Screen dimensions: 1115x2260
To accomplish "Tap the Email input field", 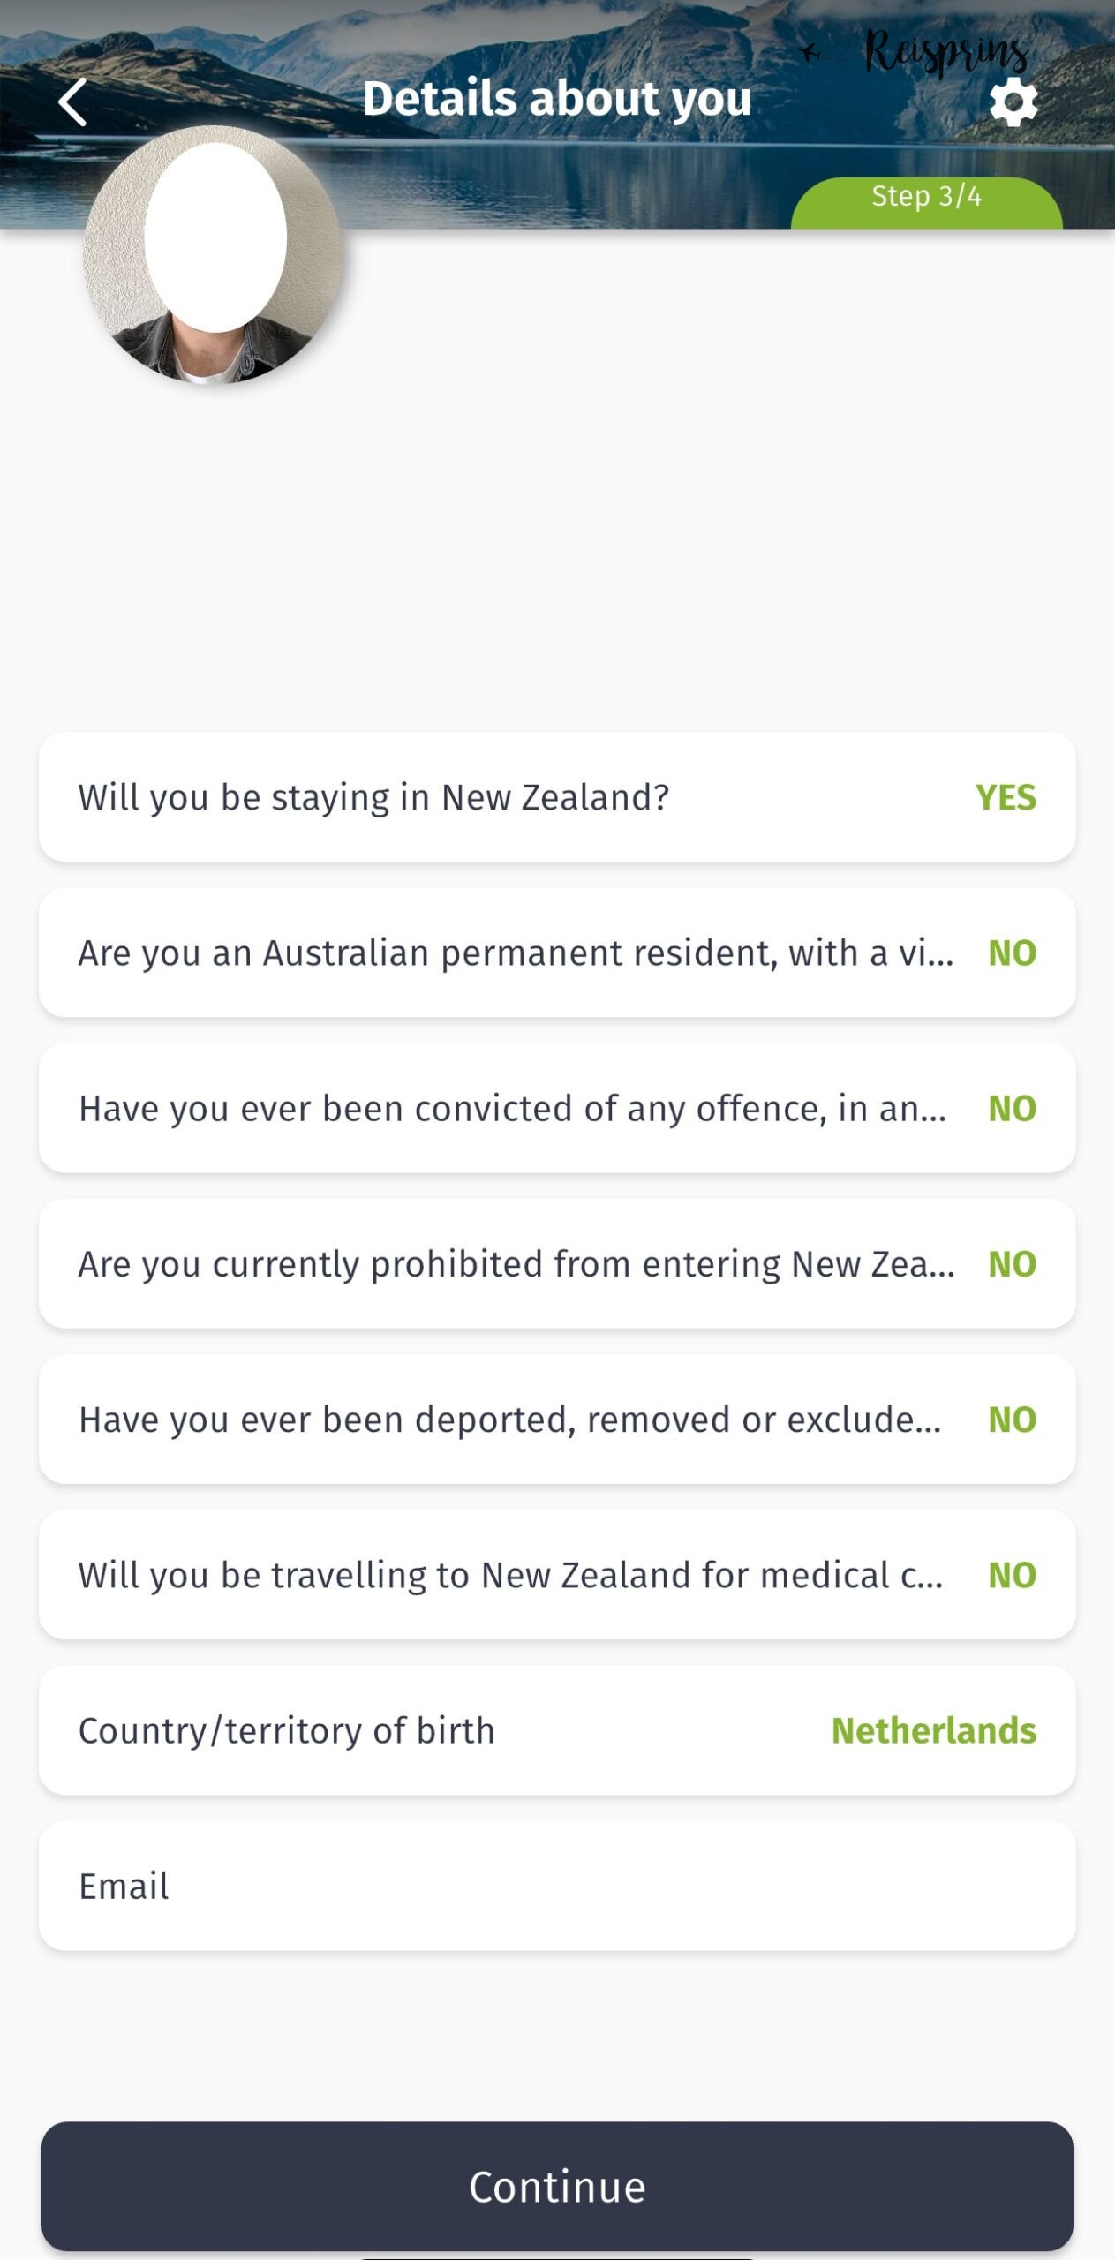I will (x=557, y=1887).
